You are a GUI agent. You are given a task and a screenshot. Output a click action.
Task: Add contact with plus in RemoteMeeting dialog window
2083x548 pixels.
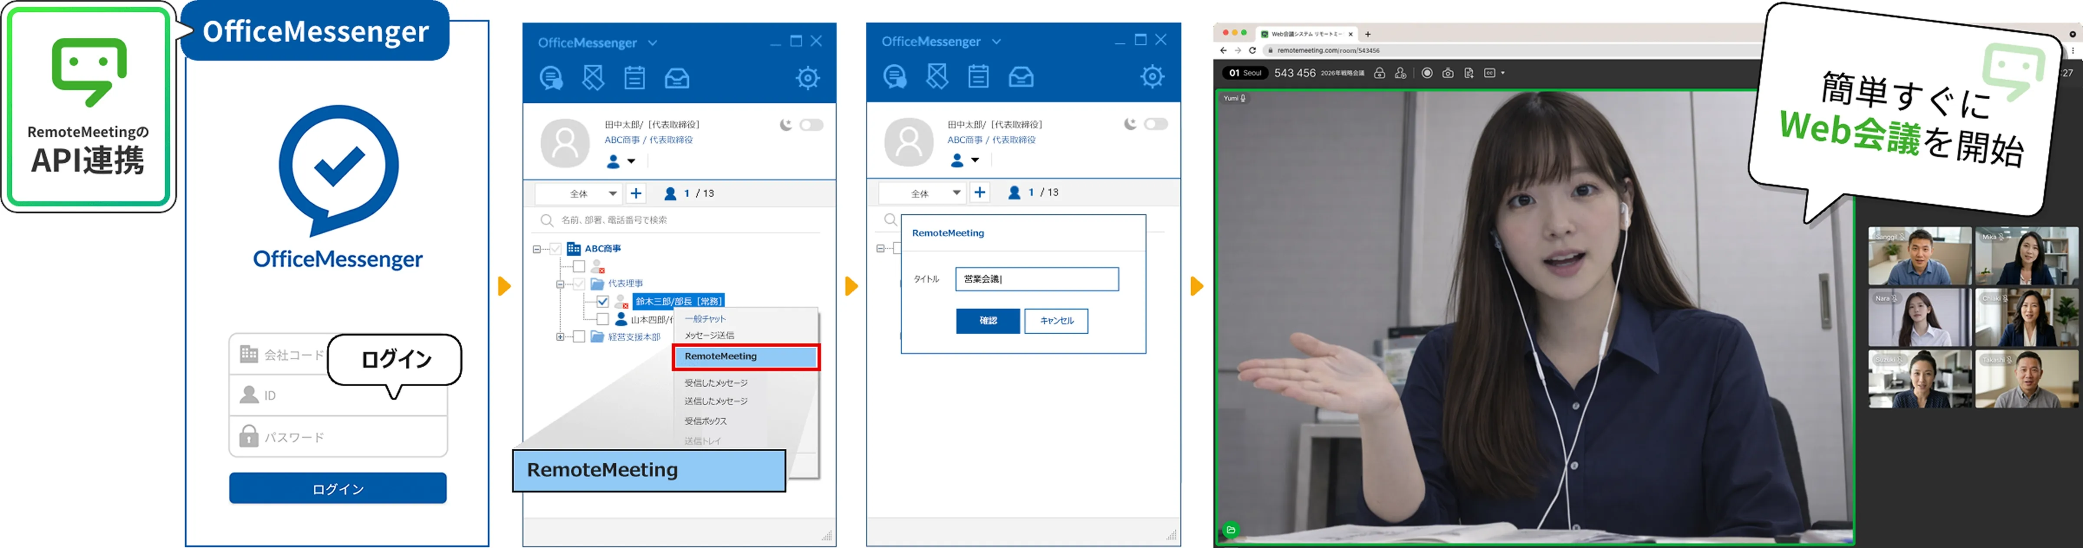[x=980, y=192]
